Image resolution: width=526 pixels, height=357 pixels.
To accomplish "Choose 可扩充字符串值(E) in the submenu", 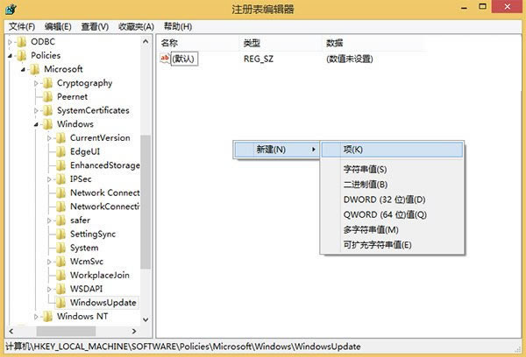I will coord(392,245).
